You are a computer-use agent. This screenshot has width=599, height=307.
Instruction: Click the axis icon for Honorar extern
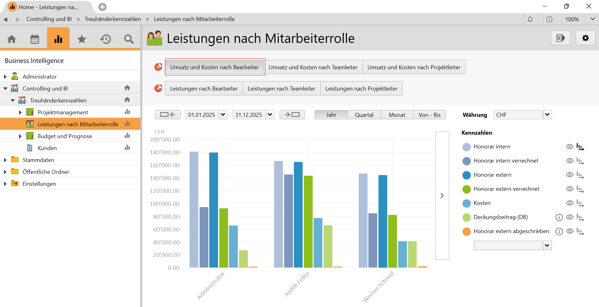tap(580, 175)
